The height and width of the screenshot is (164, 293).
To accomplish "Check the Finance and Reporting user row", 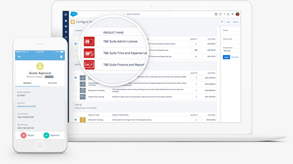I will [76, 56].
